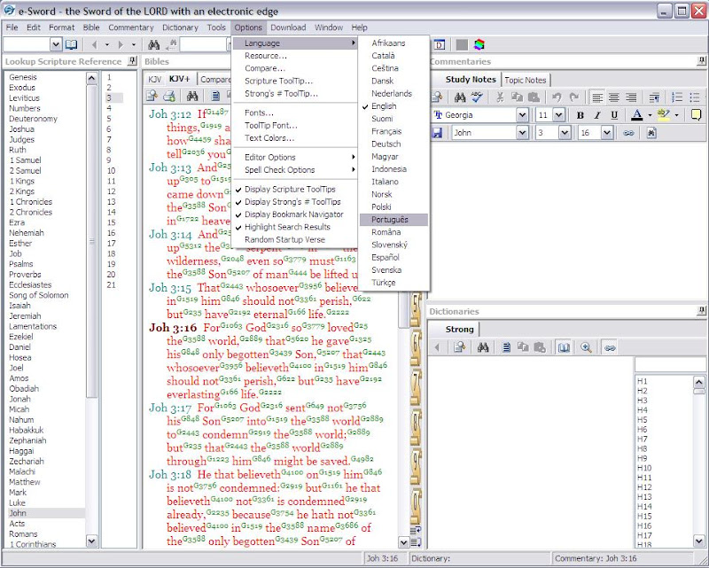Select H10 in the Strong dictionary list

tap(644, 468)
